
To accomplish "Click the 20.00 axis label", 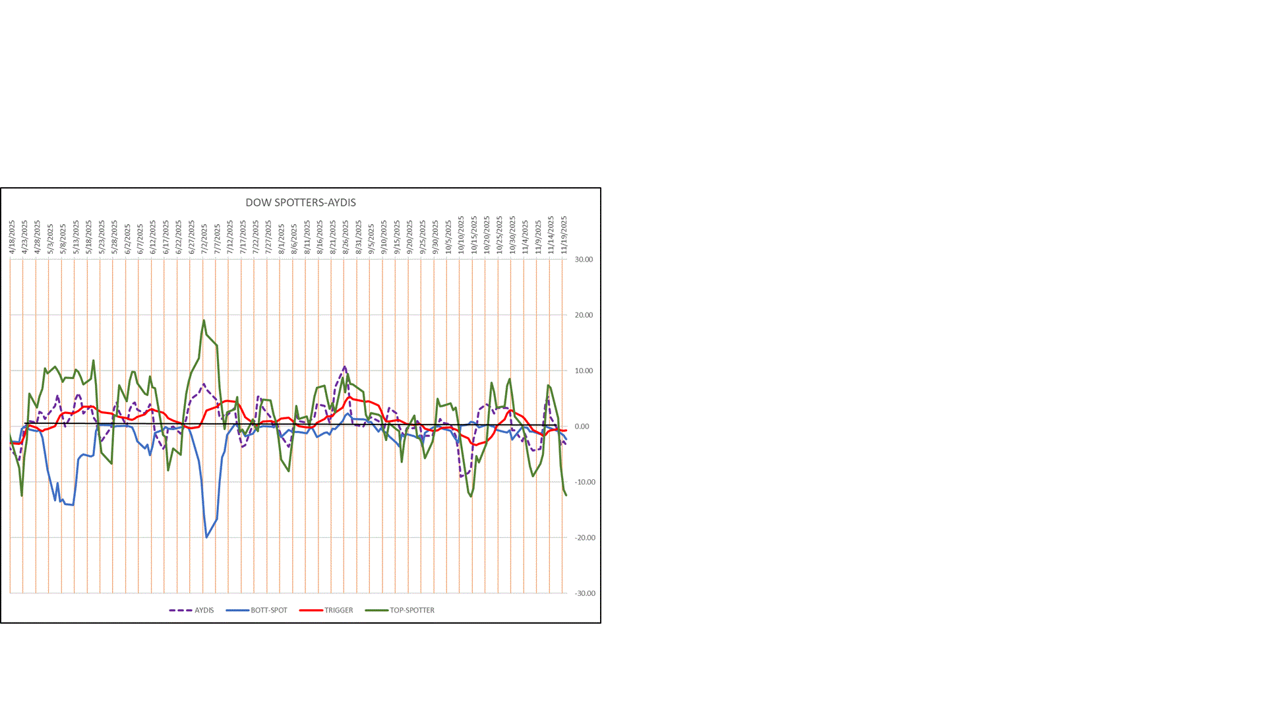I will point(584,315).
